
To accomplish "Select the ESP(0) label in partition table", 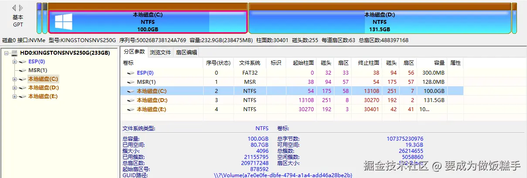I will coord(145,73).
